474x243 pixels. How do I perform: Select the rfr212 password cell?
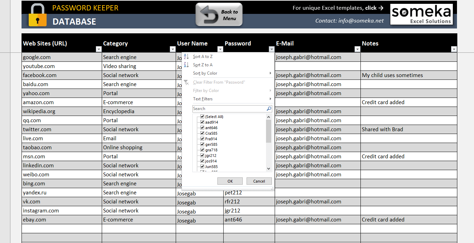click(x=249, y=202)
